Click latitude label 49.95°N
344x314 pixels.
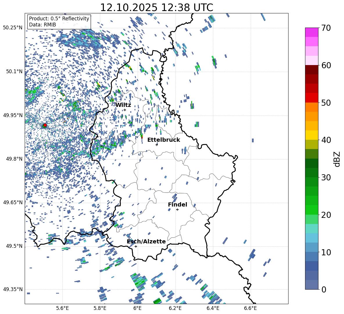[x=13, y=115]
